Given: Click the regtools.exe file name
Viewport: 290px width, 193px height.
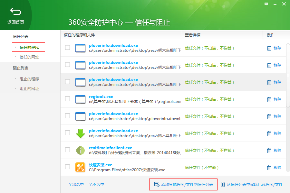Looking at the screenshot, I should [x=101, y=96].
